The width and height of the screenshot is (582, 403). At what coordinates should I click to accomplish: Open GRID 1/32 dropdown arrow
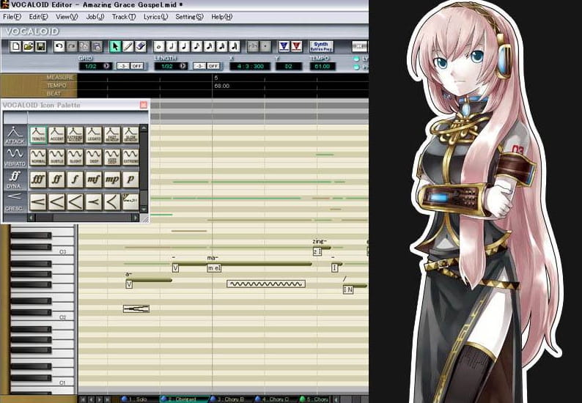coord(106,66)
